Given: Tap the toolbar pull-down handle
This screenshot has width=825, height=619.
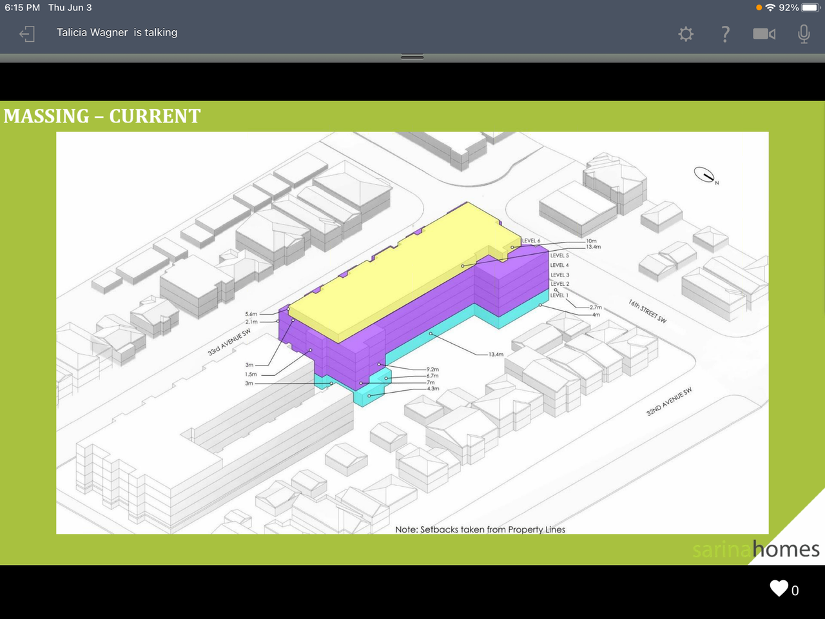Looking at the screenshot, I should click(x=412, y=57).
